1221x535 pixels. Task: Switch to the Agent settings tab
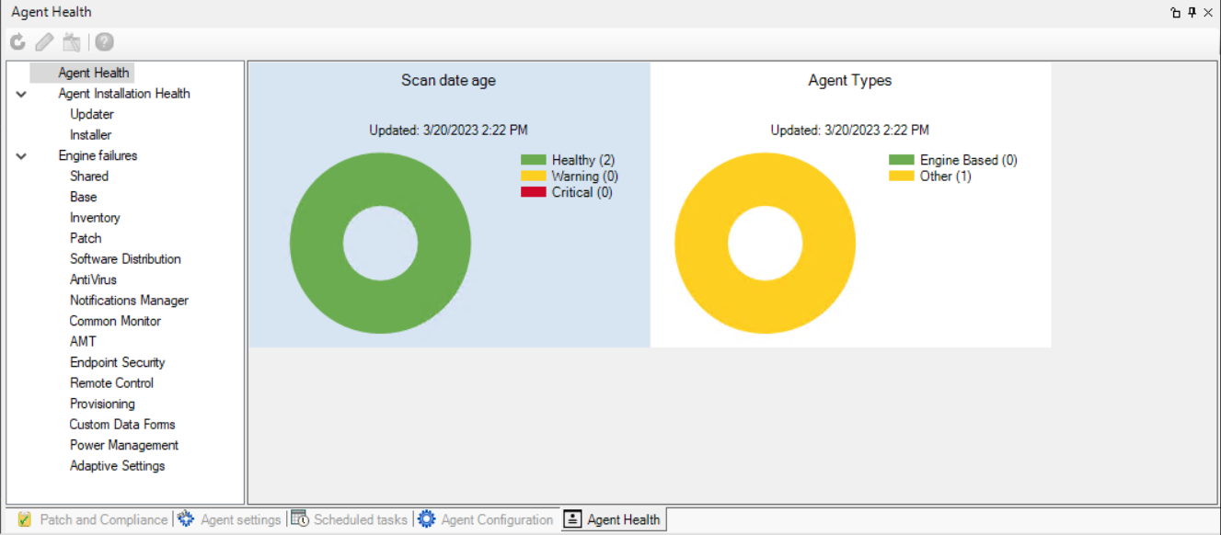point(239,519)
